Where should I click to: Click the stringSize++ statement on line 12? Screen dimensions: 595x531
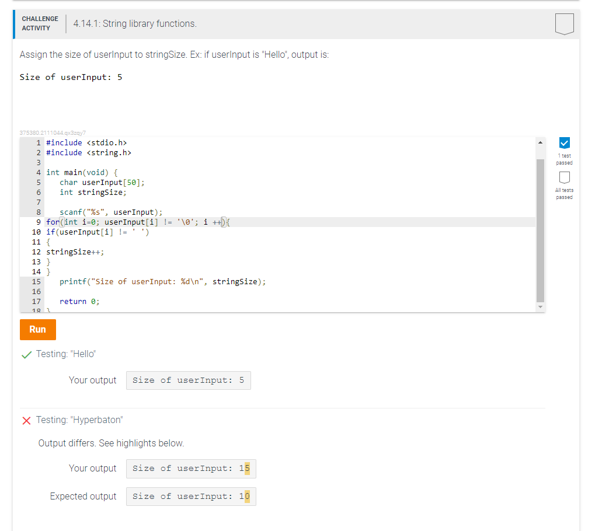pos(75,252)
